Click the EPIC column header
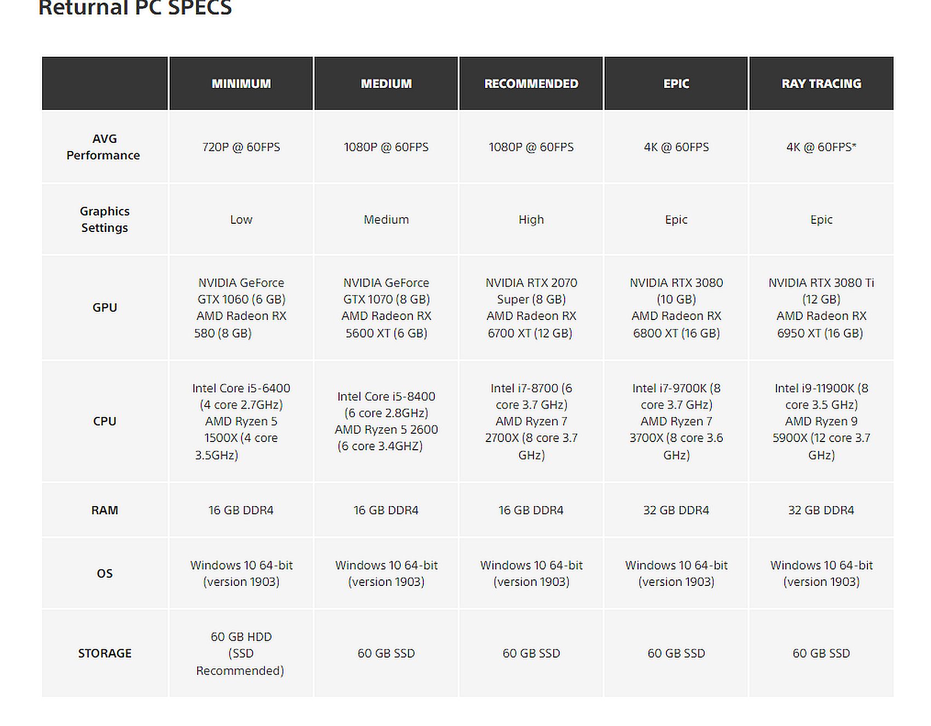 tap(676, 84)
